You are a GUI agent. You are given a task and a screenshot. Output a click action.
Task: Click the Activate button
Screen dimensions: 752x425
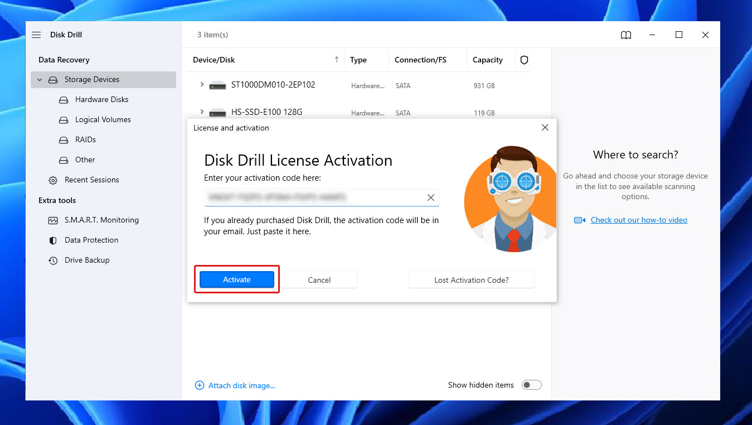point(237,280)
